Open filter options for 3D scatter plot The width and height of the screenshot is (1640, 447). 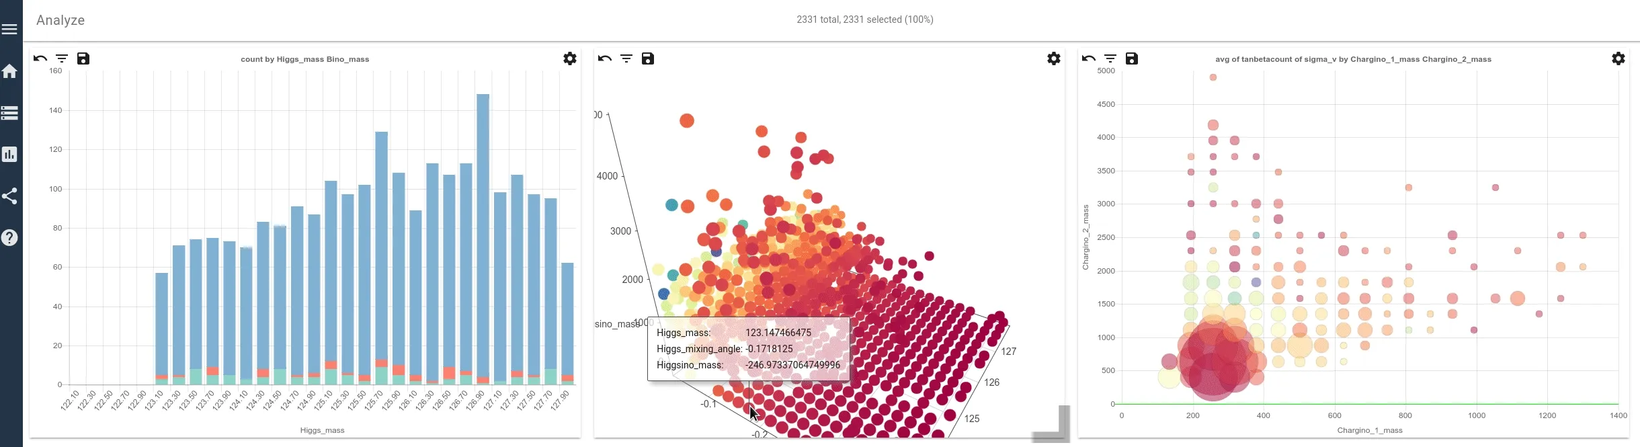[626, 58]
